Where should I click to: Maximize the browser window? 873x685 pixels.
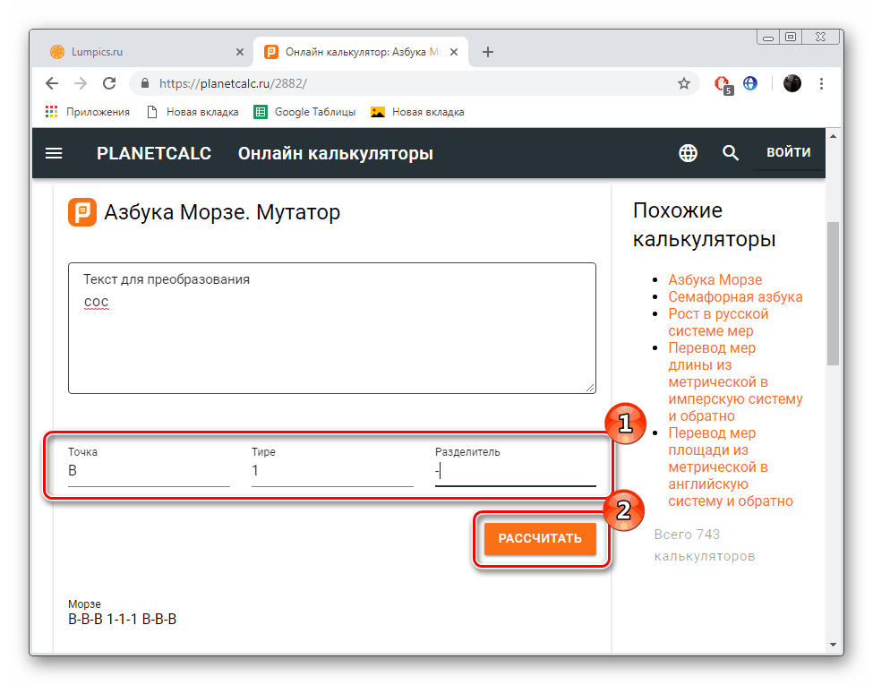coord(791,38)
